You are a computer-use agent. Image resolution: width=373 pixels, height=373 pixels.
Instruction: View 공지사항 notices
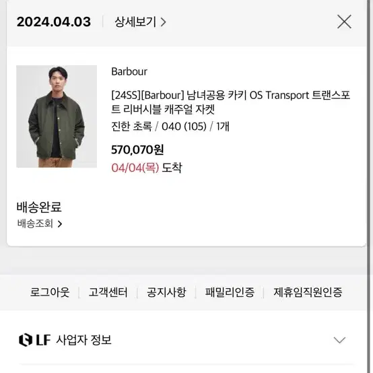[x=166, y=292]
